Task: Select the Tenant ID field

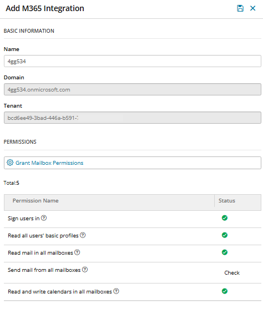Action: coord(133,118)
